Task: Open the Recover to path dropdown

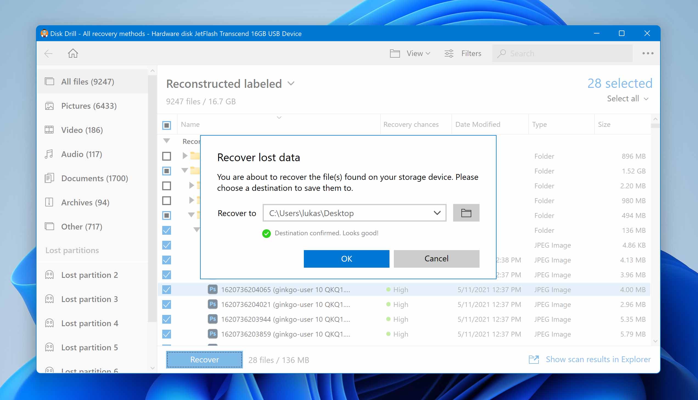Action: (x=437, y=213)
